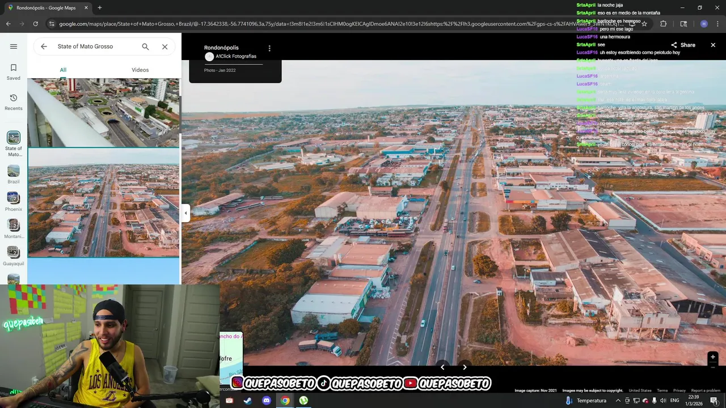Share this photo
This screenshot has height=408, width=726.
(683, 45)
